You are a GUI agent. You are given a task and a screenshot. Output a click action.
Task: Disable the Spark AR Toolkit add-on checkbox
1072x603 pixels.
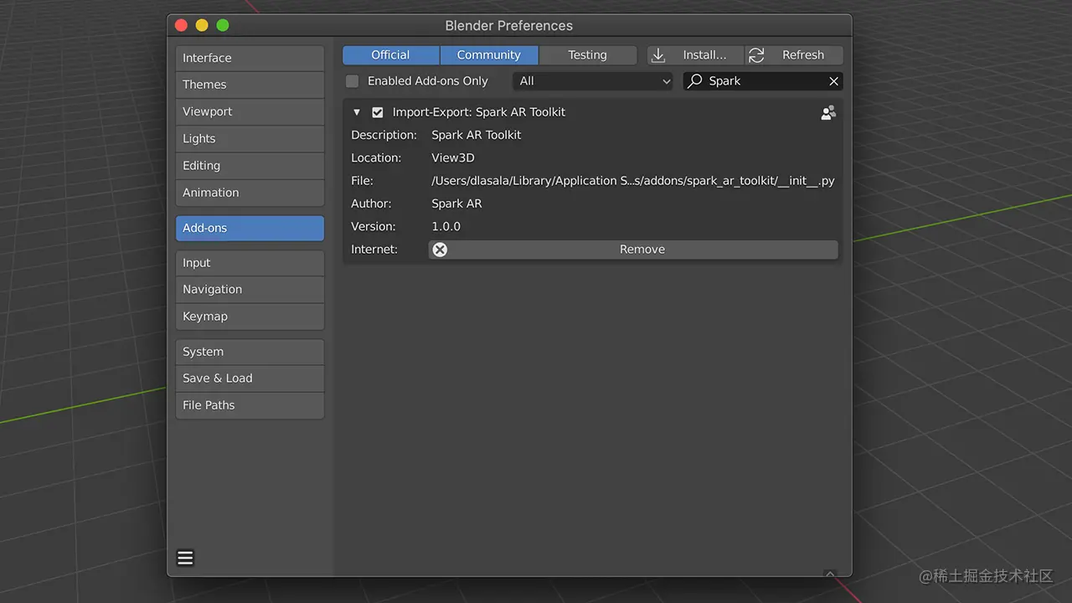[378, 112]
